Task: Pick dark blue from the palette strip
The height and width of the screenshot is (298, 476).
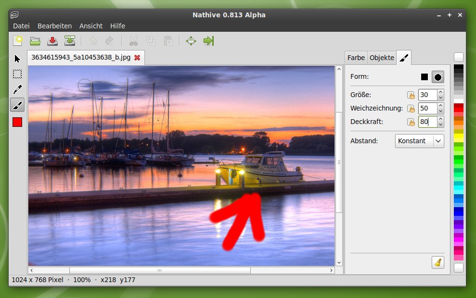Action: 458,210
